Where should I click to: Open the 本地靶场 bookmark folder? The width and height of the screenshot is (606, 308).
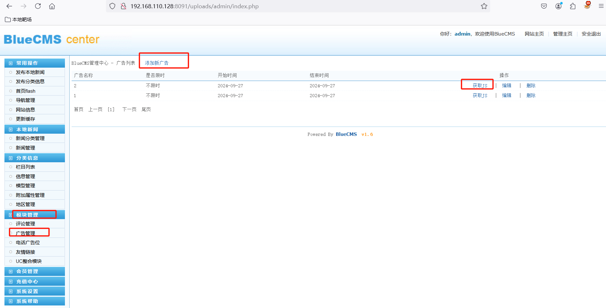[18, 19]
